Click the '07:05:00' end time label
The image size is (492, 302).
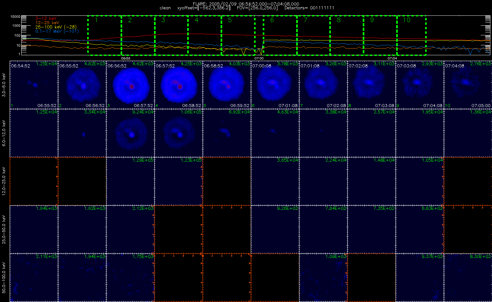point(481,105)
